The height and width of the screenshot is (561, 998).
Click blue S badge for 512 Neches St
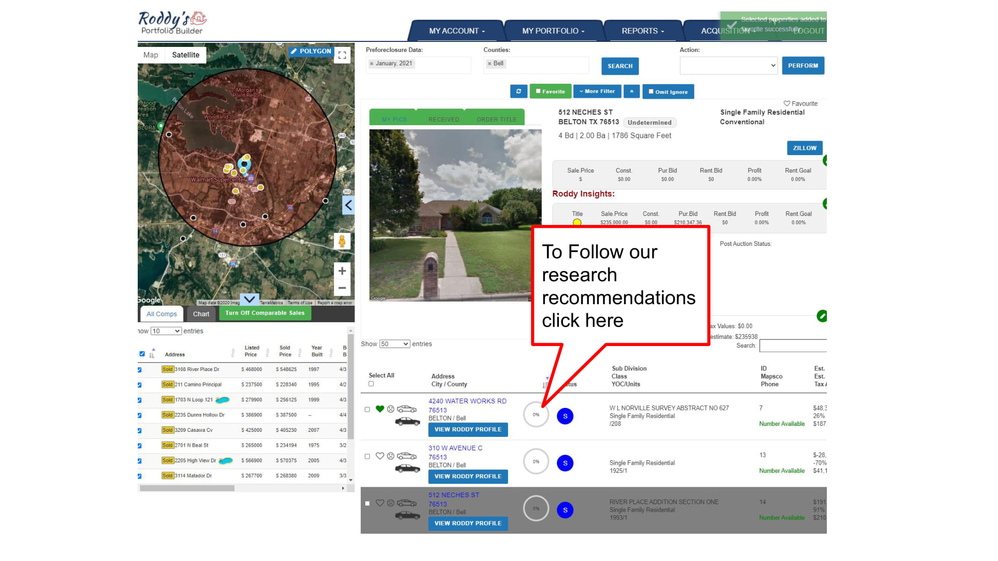click(565, 510)
